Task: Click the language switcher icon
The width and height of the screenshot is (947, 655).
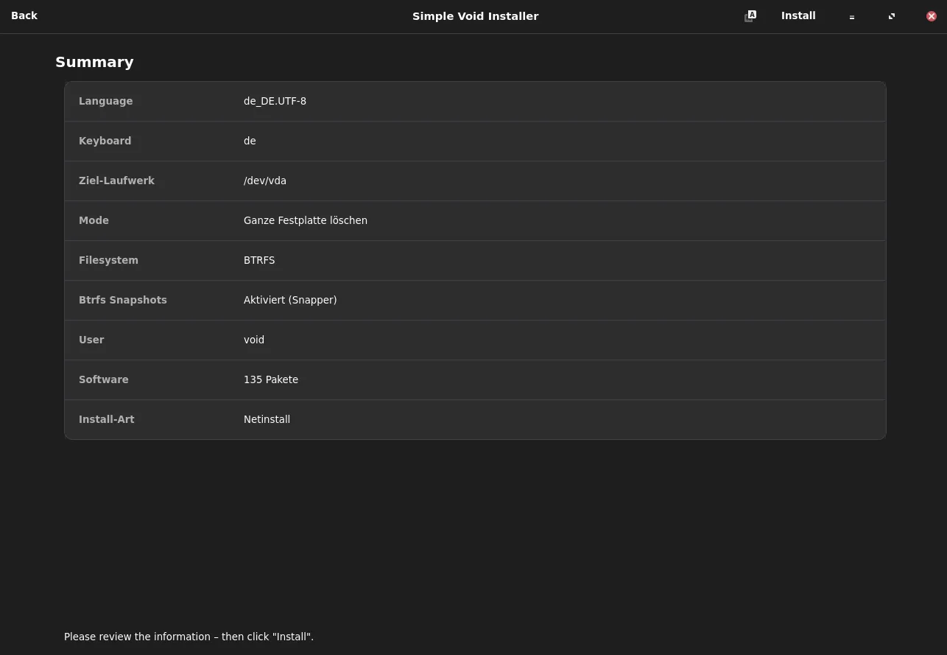Action: coord(750,16)
